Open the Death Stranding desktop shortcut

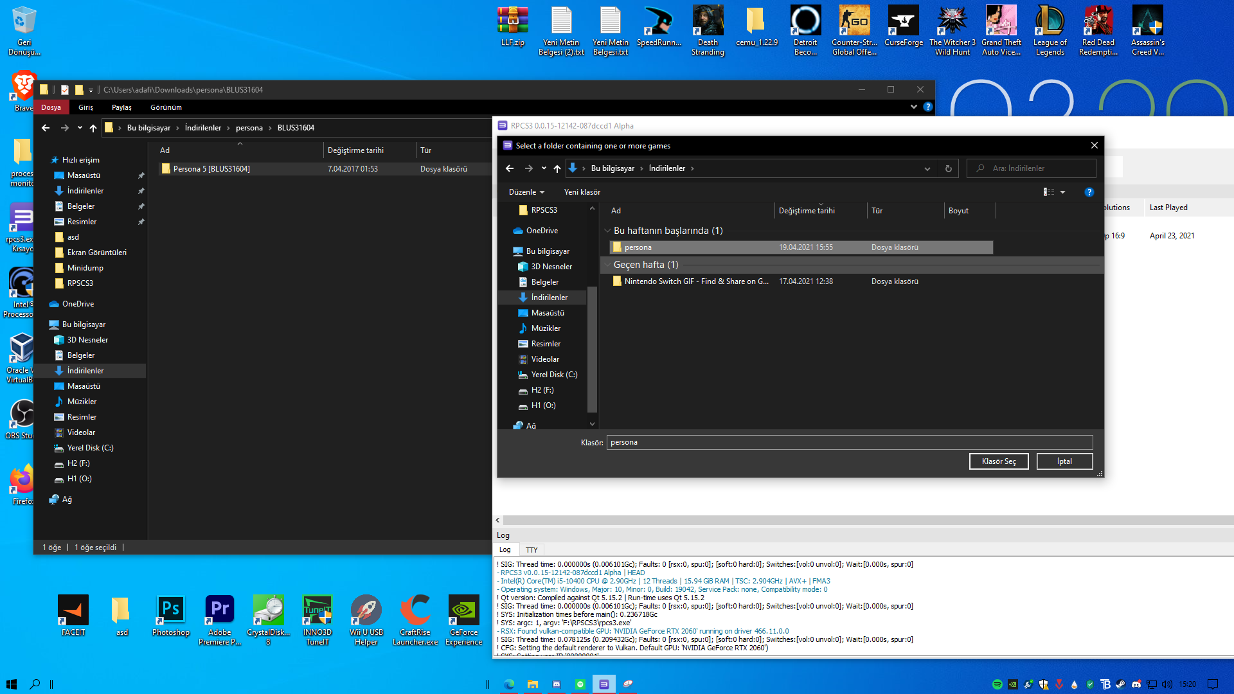tap(708, 30)
